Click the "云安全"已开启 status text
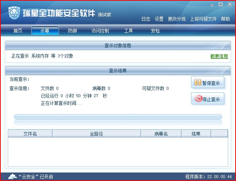This screenshot has height=181, width=236. click(36, 177)
